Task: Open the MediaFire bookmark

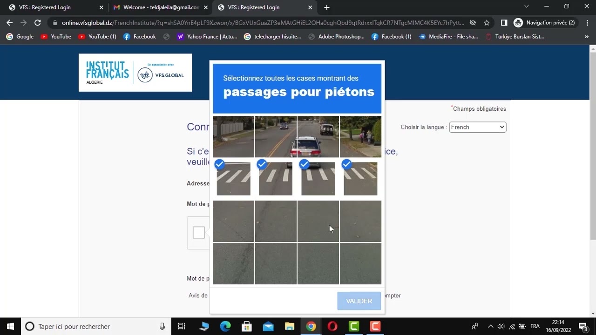Action: click(x=448, y=36)
